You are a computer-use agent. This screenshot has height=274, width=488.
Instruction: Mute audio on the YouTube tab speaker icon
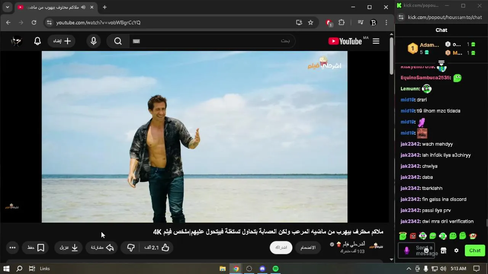click(83, 7)
